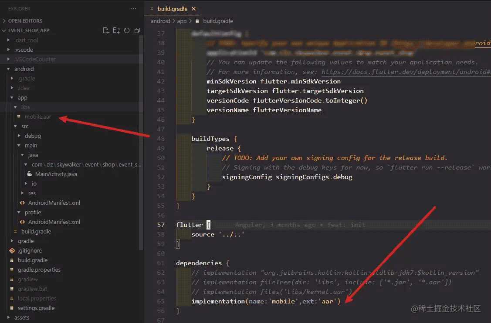This screenshot has height=323, width=491.
Task: Open the docs.flutter.dev deployment link
Action: point(406,72)
